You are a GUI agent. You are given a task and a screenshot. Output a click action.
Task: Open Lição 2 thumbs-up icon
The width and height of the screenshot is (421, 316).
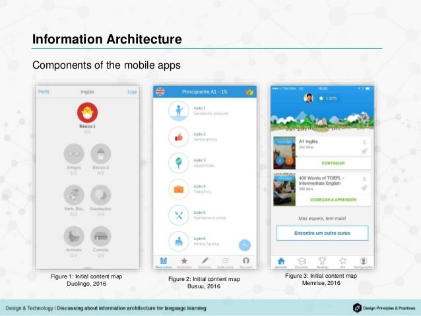tap(179, 137)
